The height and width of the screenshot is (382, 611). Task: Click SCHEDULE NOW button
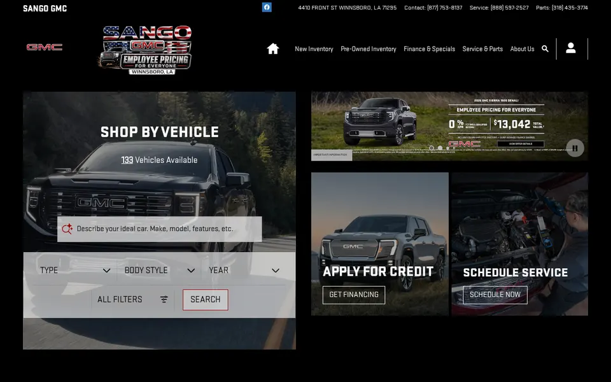[495, 295]
